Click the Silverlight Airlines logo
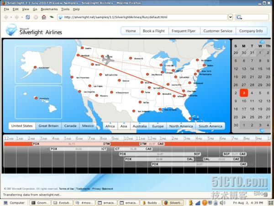Viewport: 274px width, 206px height. click(x=34, y=30)
